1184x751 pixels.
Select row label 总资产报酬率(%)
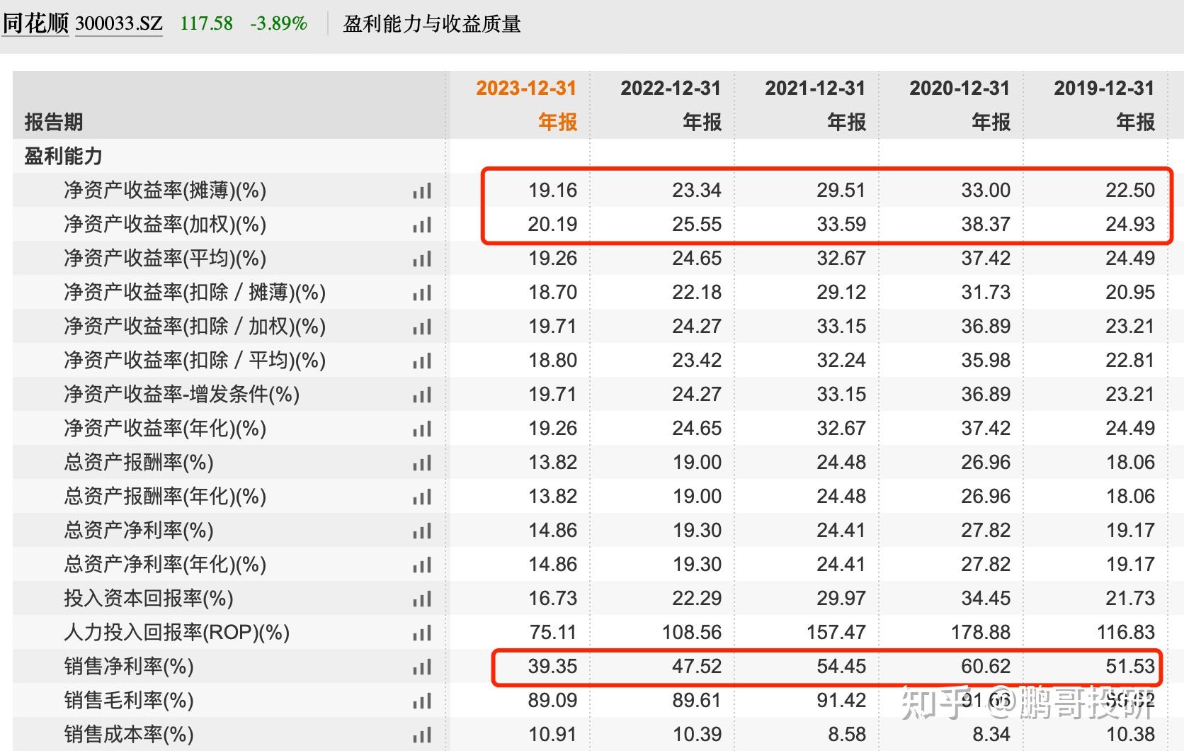139,463
